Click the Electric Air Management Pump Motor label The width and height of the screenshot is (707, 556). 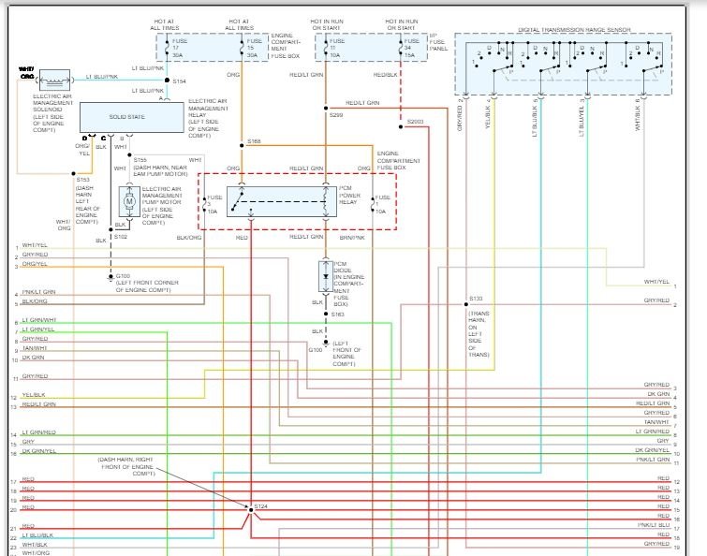pos(162,206)
